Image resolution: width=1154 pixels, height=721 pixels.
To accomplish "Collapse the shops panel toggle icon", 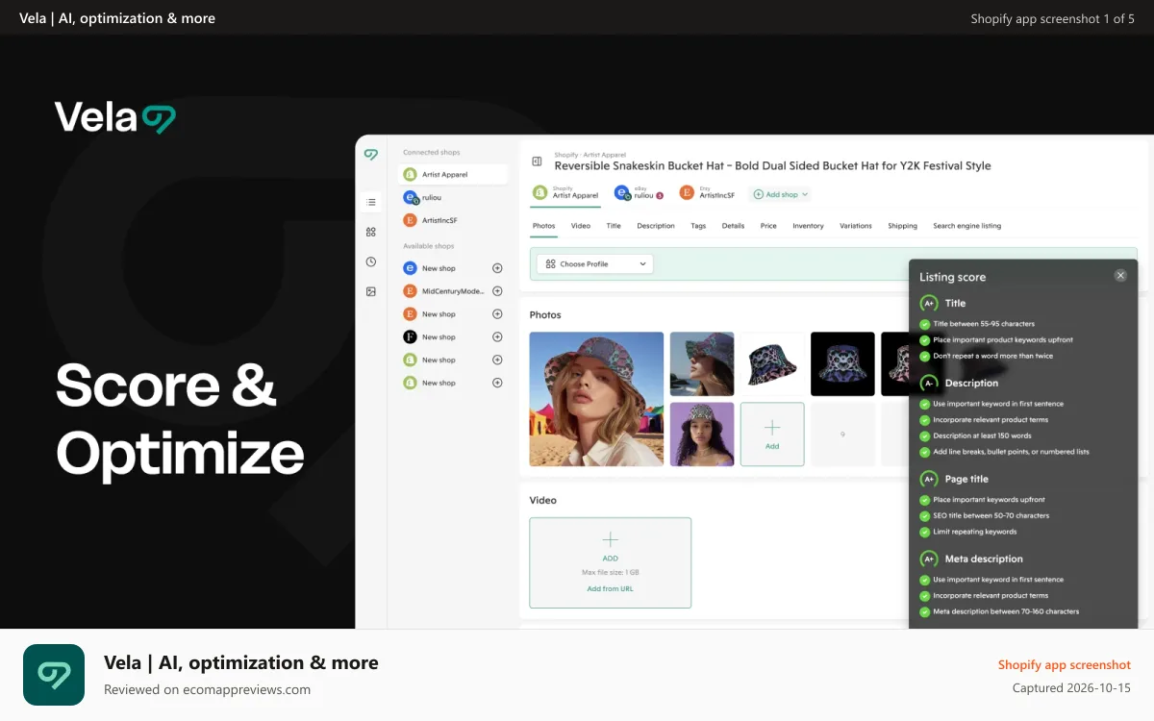I will pos(537,162).
